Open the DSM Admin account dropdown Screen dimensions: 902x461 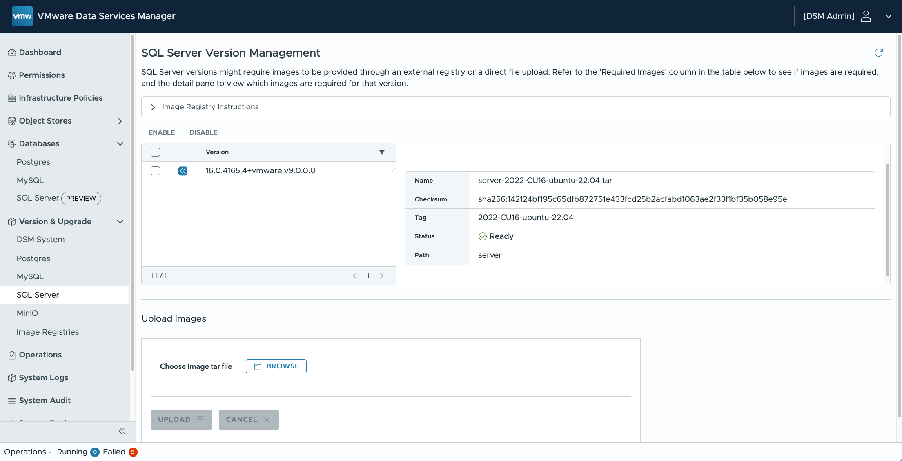(x=889, y=16)
